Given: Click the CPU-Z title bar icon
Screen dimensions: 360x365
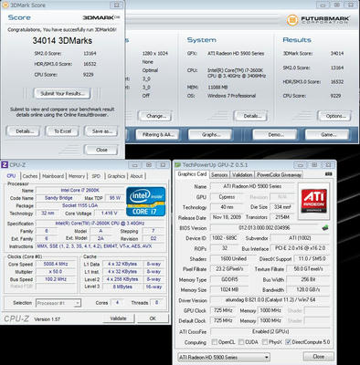Looking at the screenshot, I should coord(5,165).
